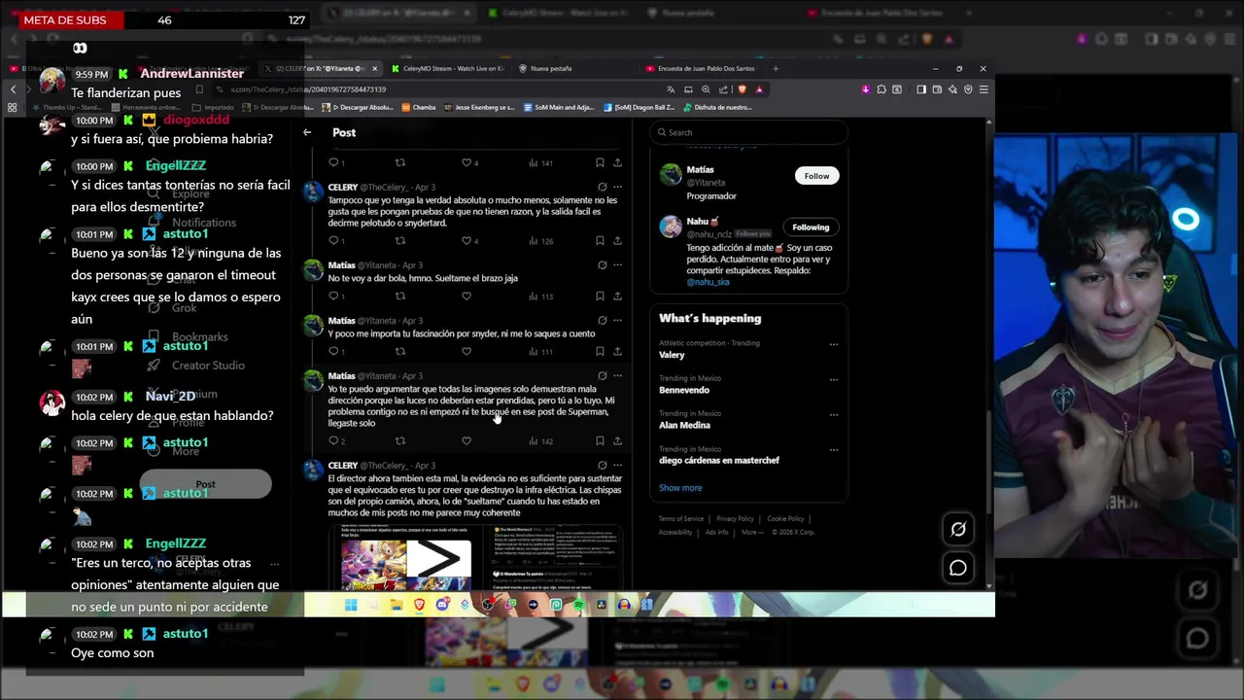Expand the footer More menu
1244x700 pixels.
tap(752, 532)
